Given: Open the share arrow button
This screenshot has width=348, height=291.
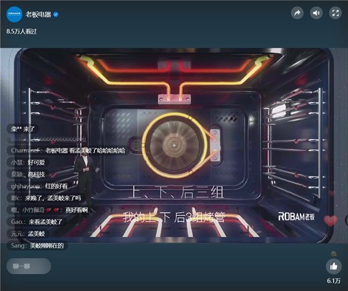Looking at the screenshot, I should [x=297, y=13].
